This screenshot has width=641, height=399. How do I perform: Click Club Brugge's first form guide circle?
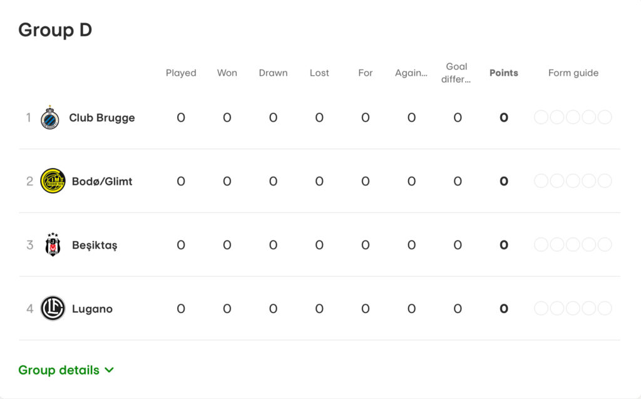coord(541,117)
